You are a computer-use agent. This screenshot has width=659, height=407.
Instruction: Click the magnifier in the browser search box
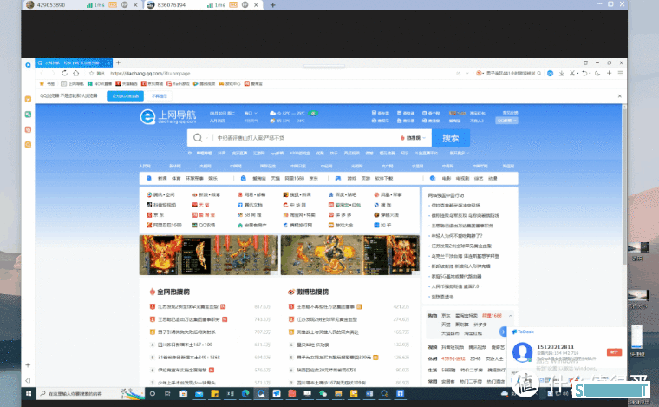pos(538,73)
